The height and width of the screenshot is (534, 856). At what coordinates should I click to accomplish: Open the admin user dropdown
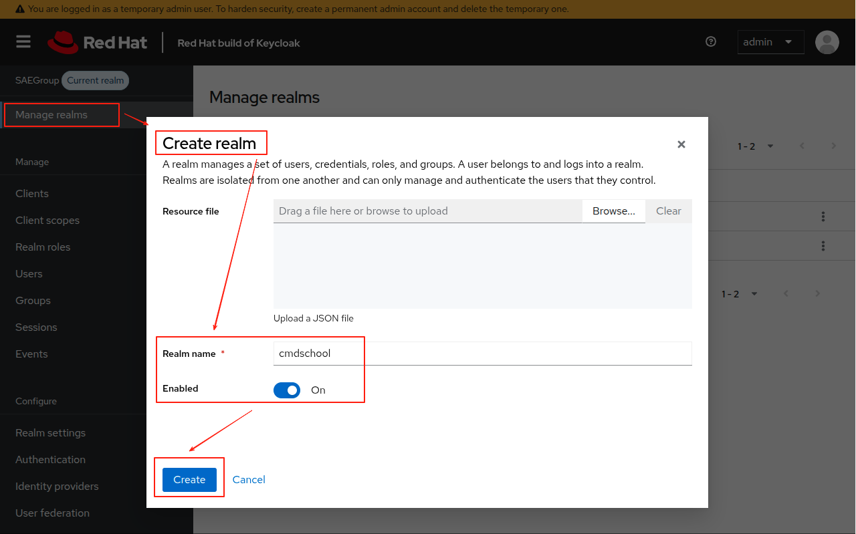(x=770, y=42)
